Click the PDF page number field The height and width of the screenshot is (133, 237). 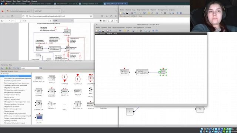pyautogui.click(x=19, y=21)
